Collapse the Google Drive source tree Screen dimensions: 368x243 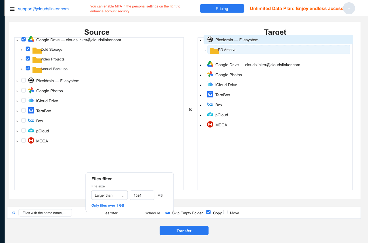point(17,40)
